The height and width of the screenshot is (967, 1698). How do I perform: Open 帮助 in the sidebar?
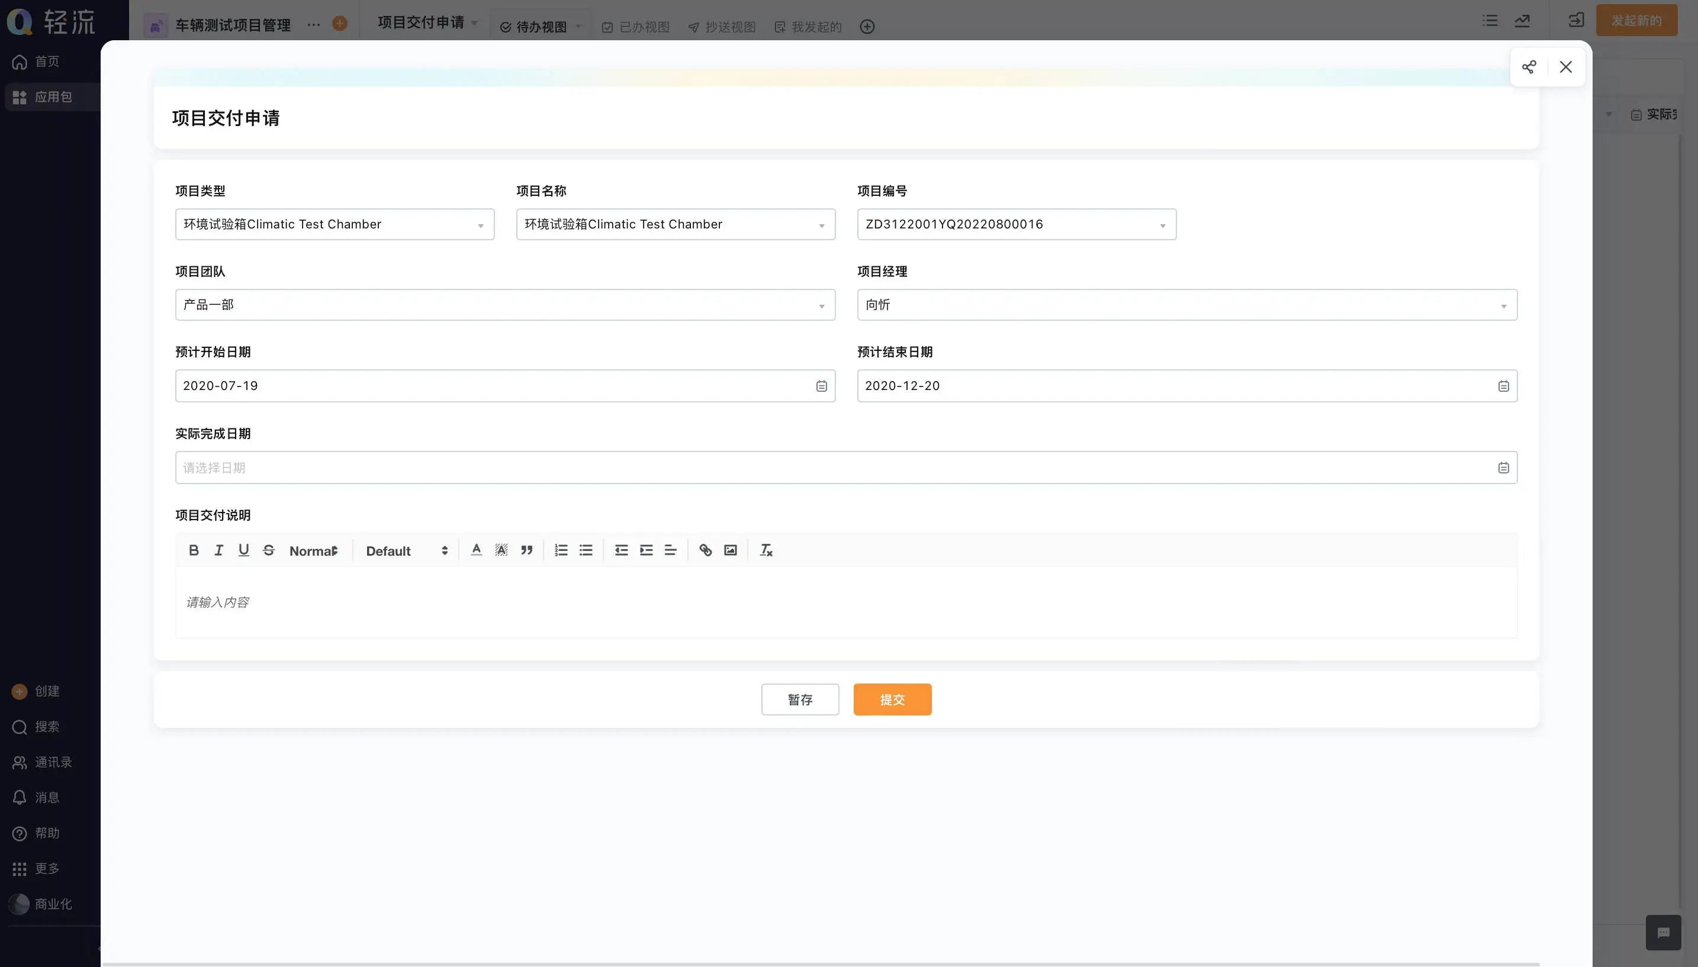point(36,833)
